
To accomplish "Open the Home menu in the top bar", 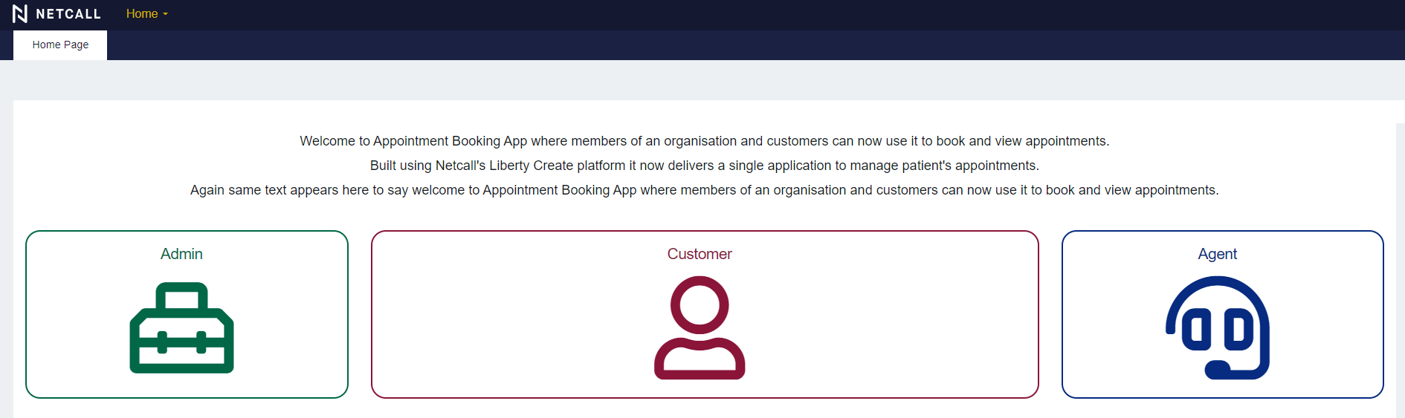I will [x=142, y=14].
